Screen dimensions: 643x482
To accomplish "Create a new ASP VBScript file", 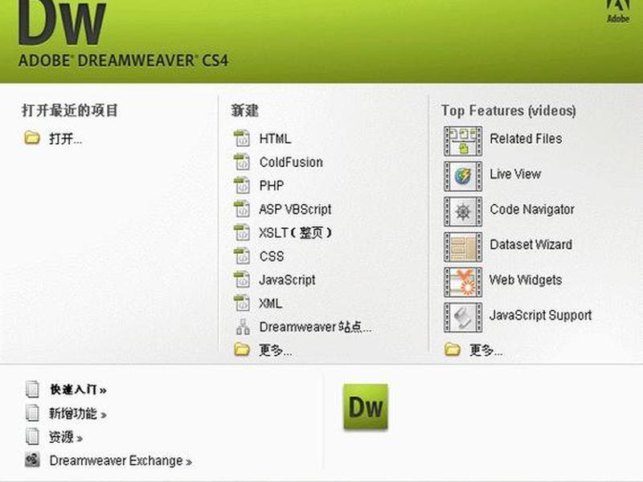I will tap(295, 210).
